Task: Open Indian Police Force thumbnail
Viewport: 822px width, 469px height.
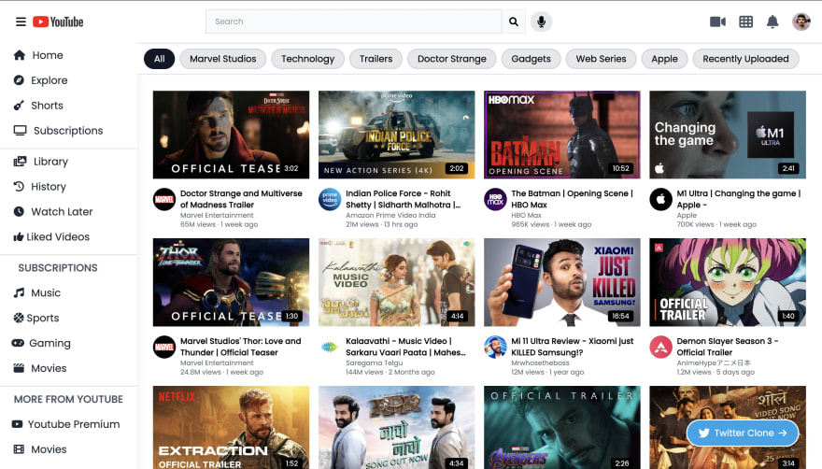Action: tap(397, 135)
